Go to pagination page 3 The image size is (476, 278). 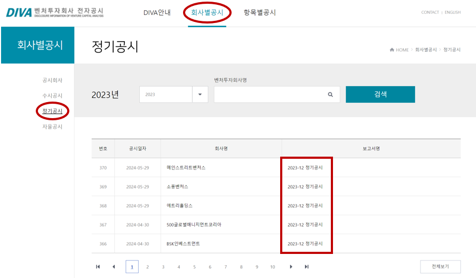163,267
